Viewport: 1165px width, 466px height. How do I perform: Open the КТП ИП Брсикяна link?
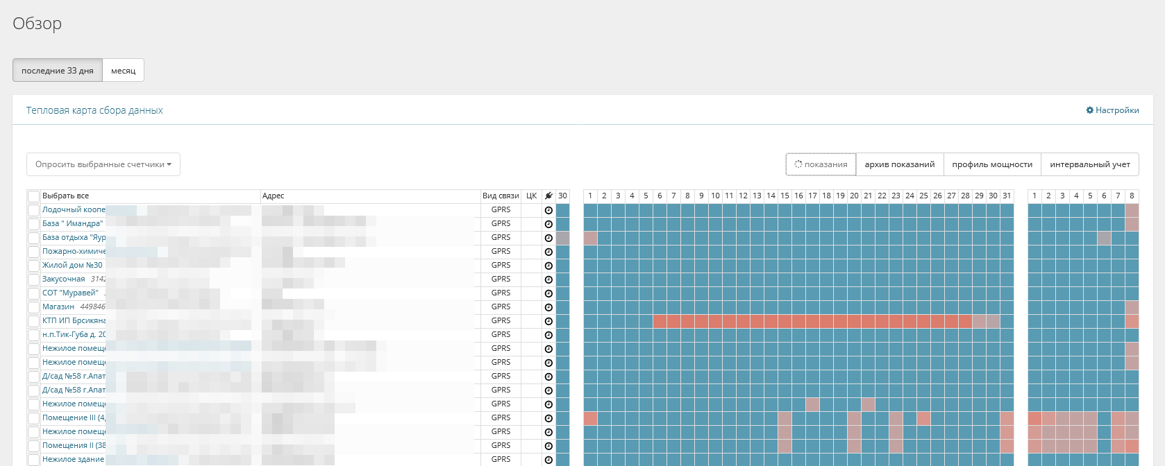pyautogui.click(x=74, y=320)
